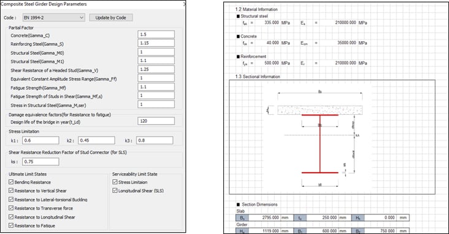Click the ks reduction factor field
Screen dimensions: 449x234
click(40, 162)
